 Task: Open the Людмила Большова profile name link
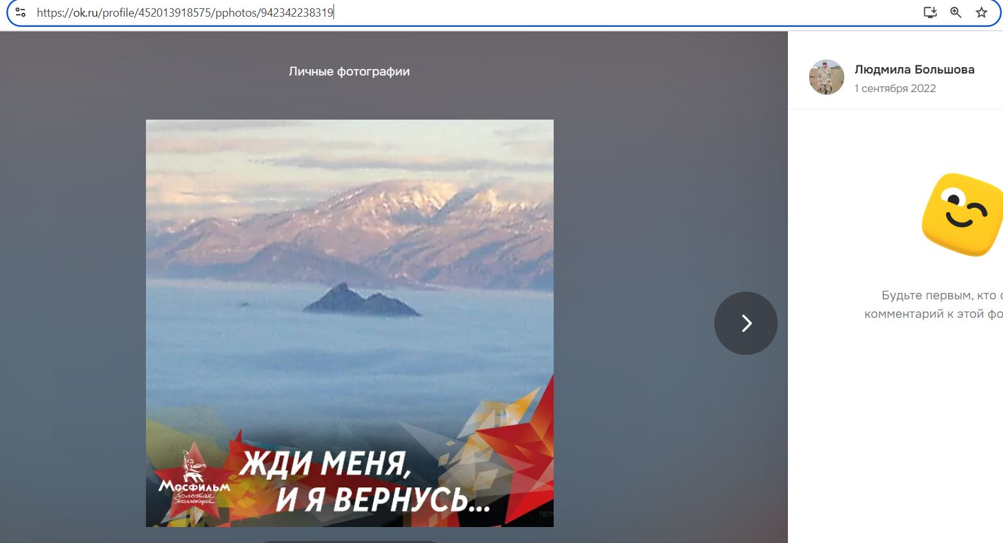pyautogui.click(x=914, y=69)
